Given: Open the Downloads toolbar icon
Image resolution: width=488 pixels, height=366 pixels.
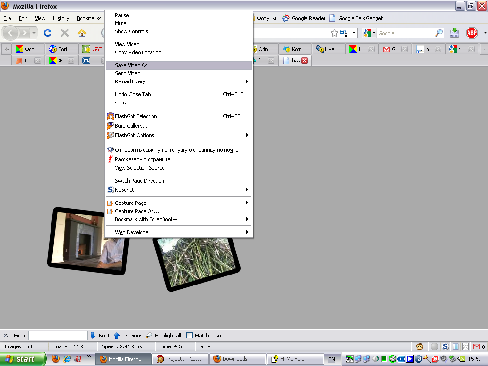Looking at the screenshot, I should pos(455,33).
